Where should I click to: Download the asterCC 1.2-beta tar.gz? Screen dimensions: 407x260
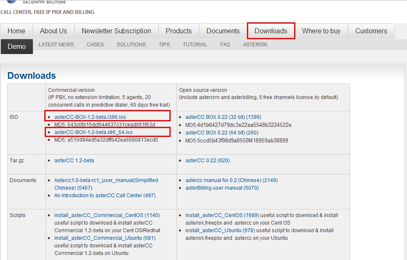[74, 161]
